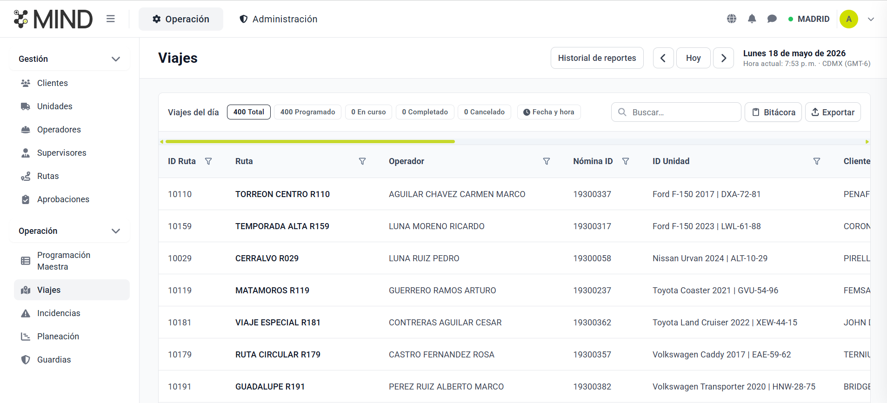Click the MADRID location indicator
The width and height of the screenshot is (887, 403).
tap(809, 19)
